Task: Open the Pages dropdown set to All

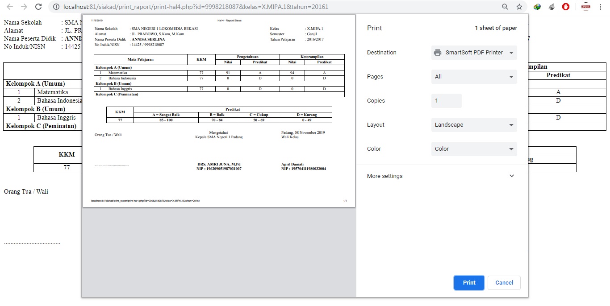Action: tap(474, 77)
